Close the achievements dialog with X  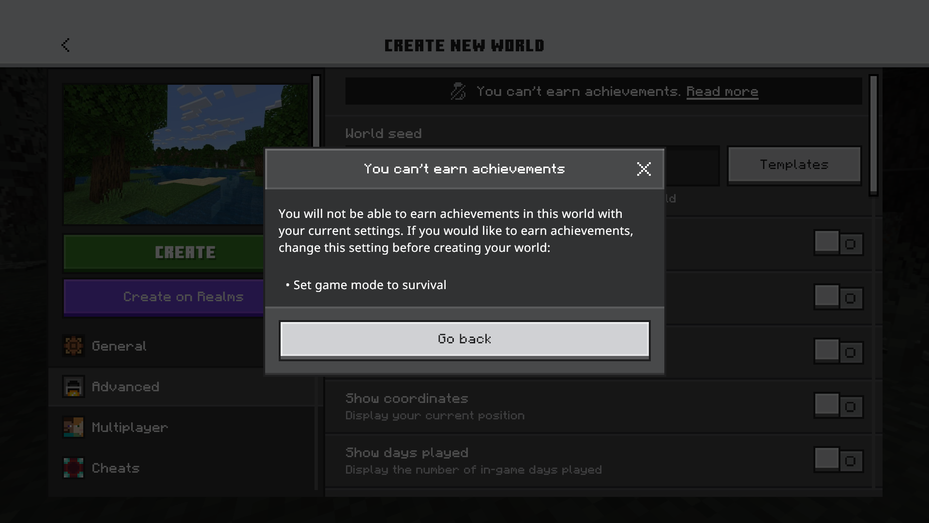coord(644,169)
